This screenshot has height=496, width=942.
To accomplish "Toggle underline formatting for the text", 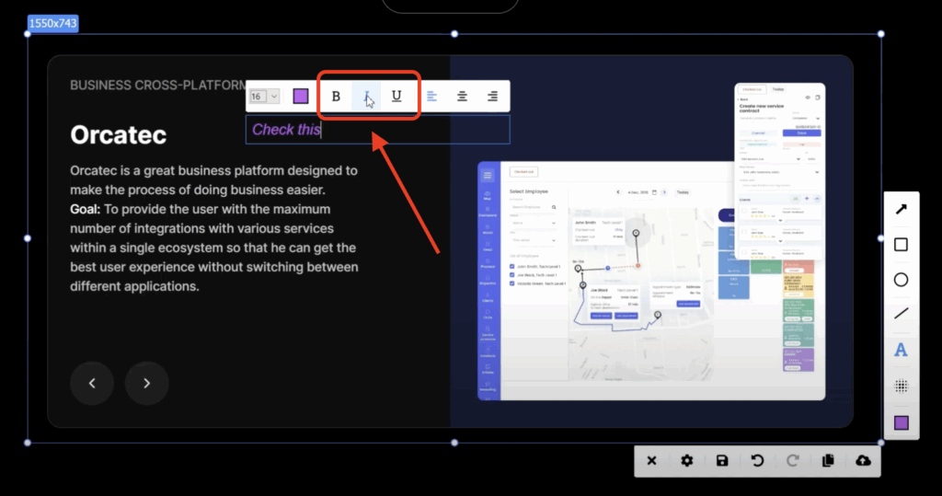I will point(396,97).
